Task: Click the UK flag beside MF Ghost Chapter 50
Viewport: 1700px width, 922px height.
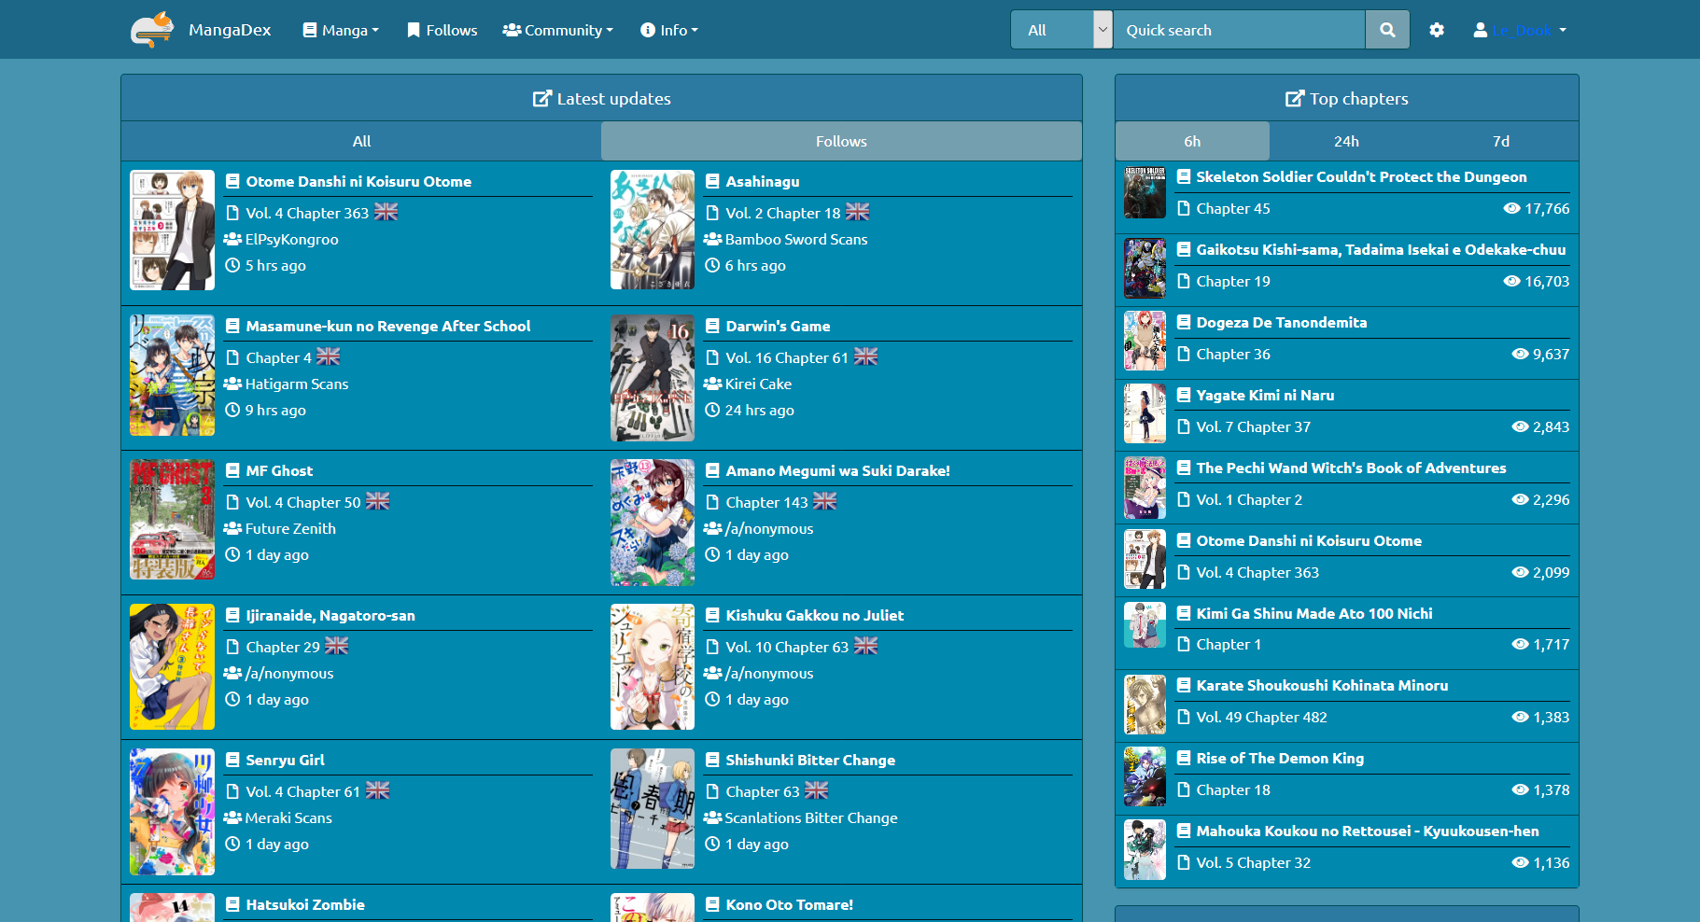Action: (377, 502)
